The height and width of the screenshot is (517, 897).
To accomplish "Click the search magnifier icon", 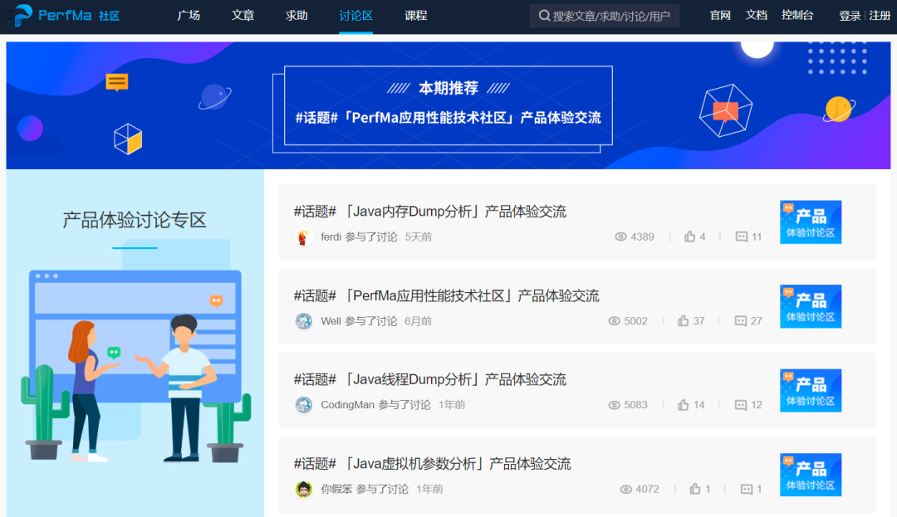I will [544, 16].
